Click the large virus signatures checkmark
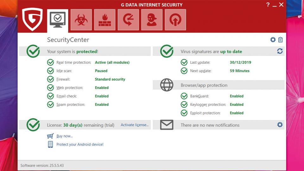The width and height of the screenshot is (304, 171). [167, 51]
